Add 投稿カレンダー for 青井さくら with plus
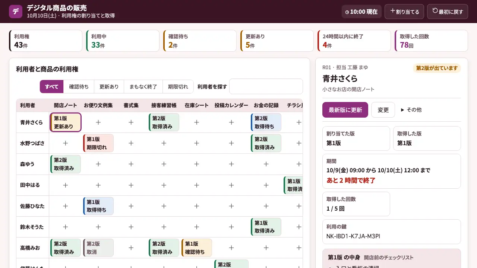 (231, 122)
